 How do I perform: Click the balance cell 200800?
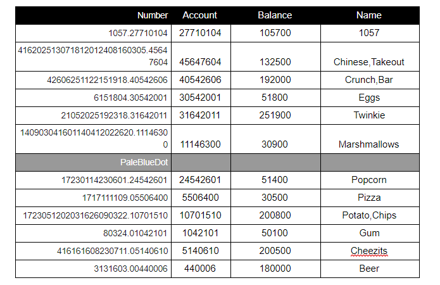point(275,215)
